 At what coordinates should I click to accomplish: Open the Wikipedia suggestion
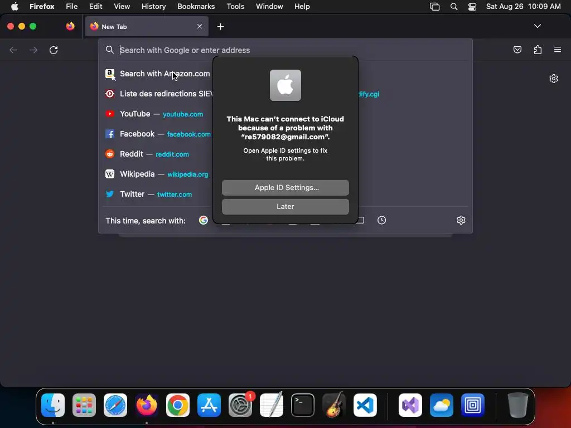[x=158, y=174]
